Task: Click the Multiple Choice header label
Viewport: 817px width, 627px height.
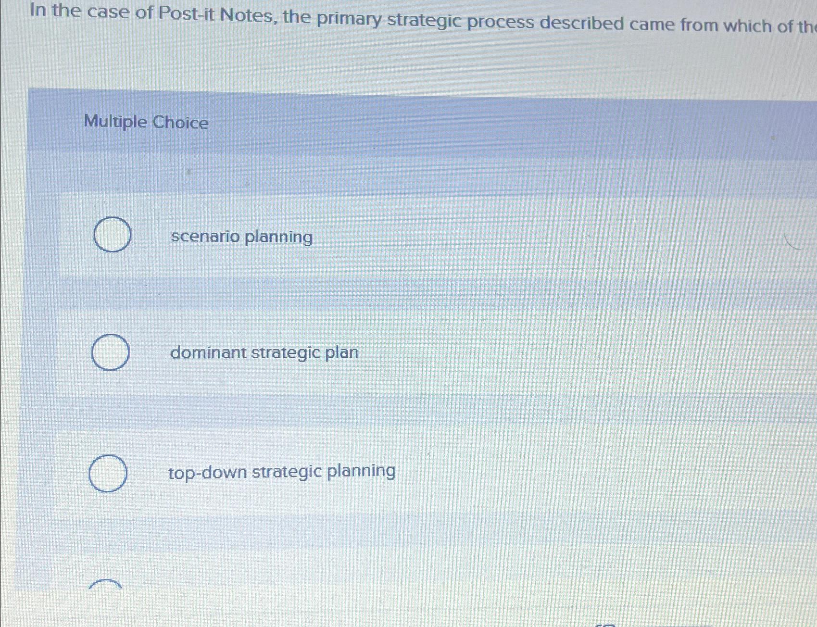Action: coord(145,123)
